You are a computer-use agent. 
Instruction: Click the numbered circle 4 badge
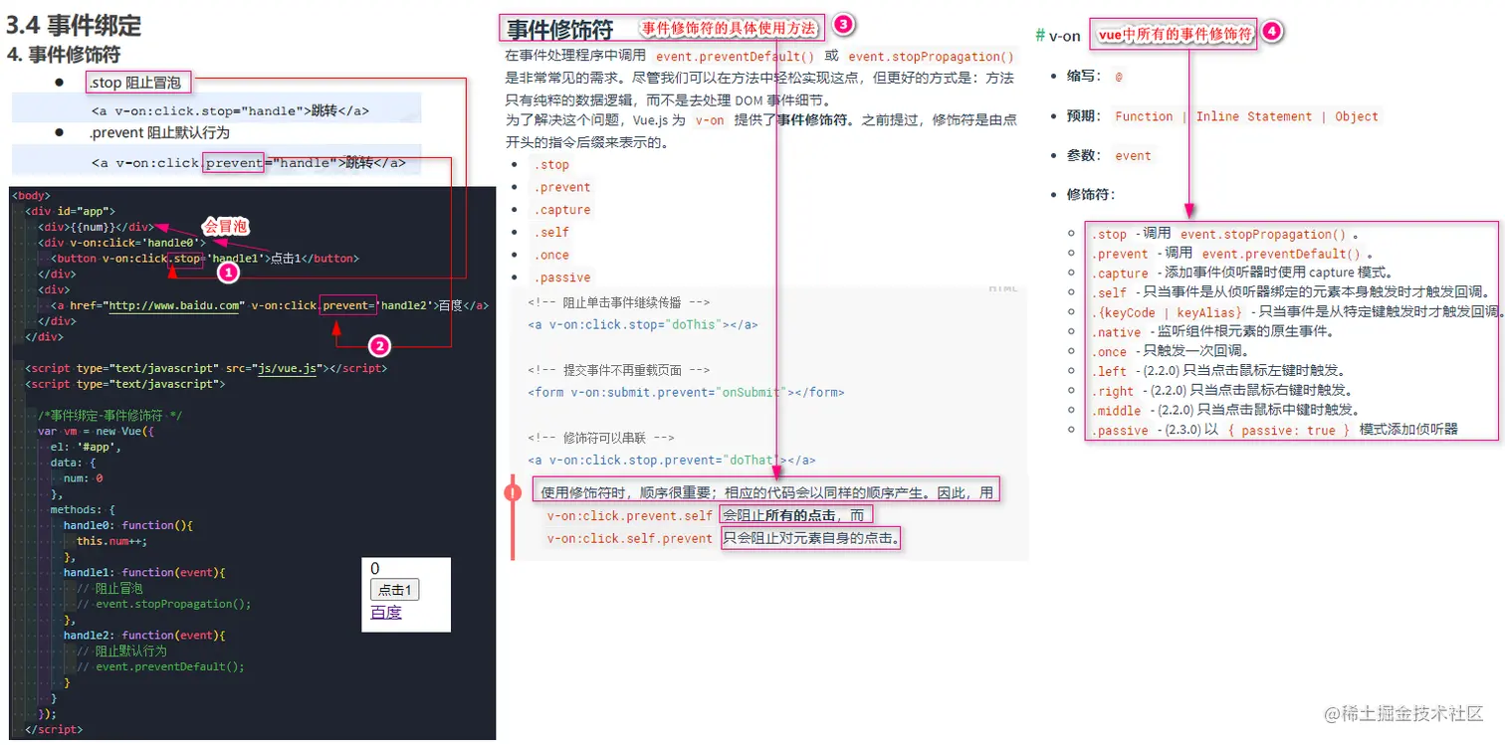click(x=1272, y=33)
